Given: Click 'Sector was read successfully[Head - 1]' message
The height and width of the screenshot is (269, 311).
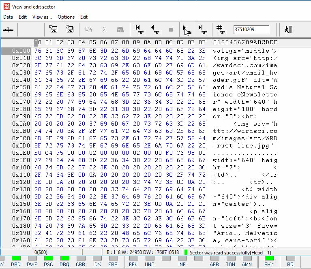Looking at the screenshot, I should [230, 252].
